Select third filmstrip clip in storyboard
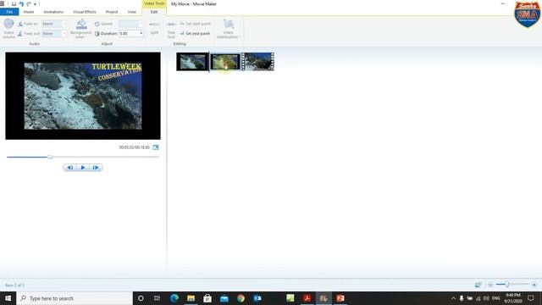The height and width of the screenshot is (305, 542). point(257,62)
